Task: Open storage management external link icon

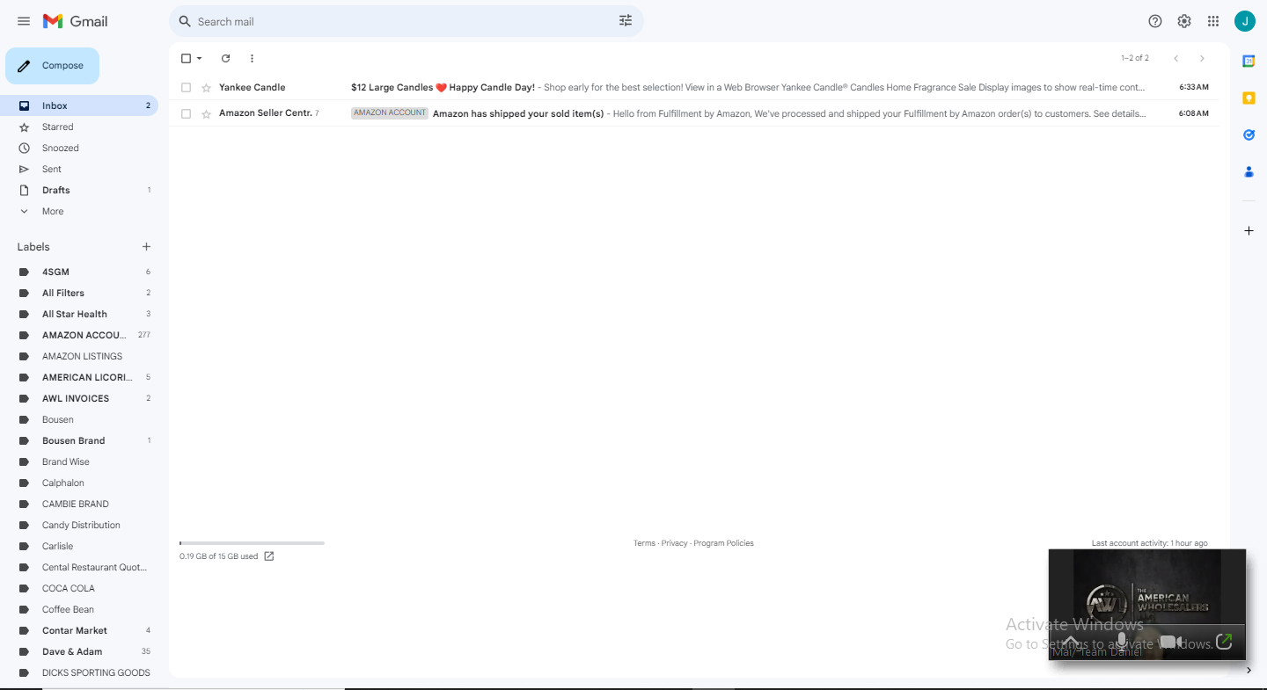Action: point(269,556)
